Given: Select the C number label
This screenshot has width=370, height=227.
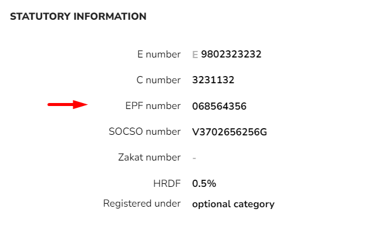Looking at the screenshot, I should pos(159,80).
